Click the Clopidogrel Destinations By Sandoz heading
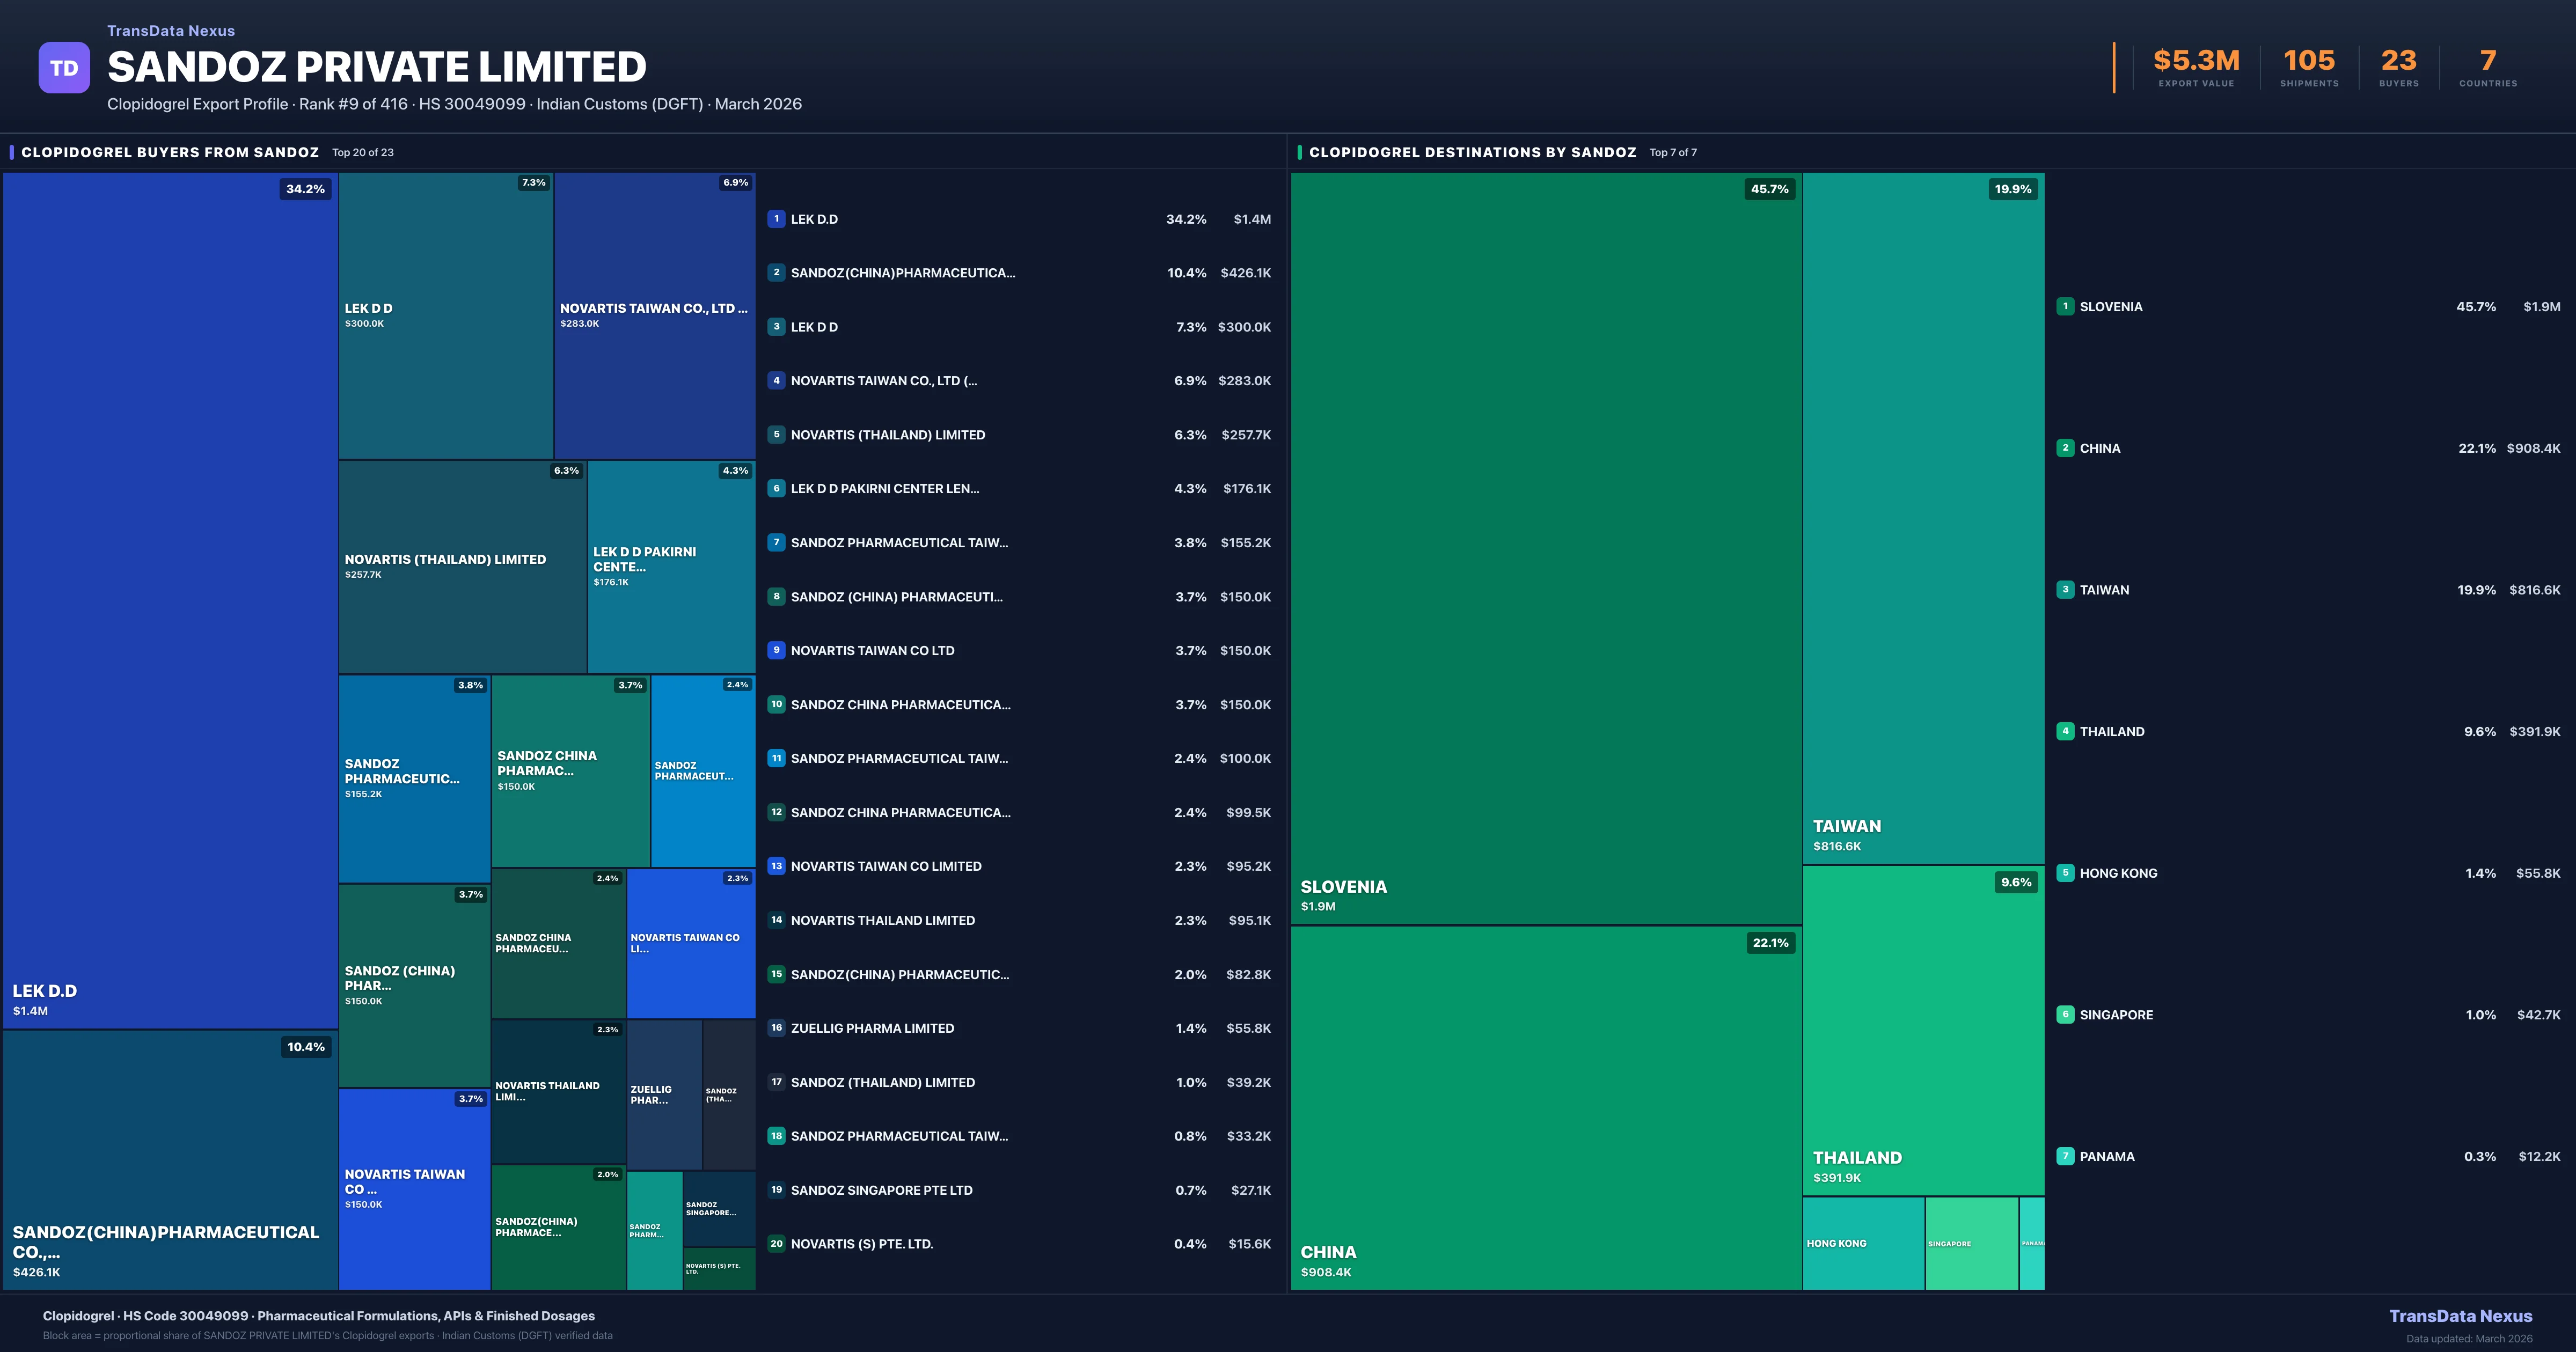Screen dimensions: 2576x1352 point(1472,152)
